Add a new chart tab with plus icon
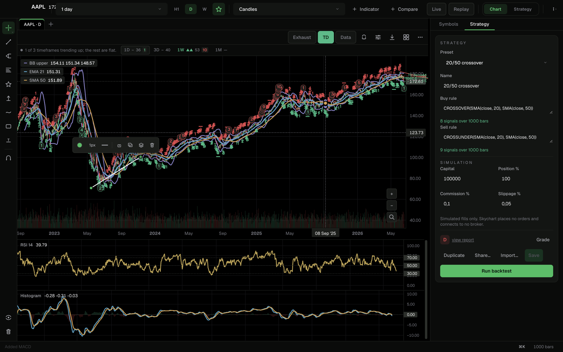Viewport: 563px width, 352px height. [51, 24]
